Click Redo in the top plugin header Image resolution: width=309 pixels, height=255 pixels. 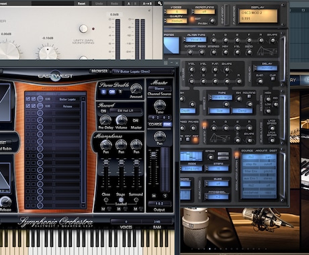[114, 3]
